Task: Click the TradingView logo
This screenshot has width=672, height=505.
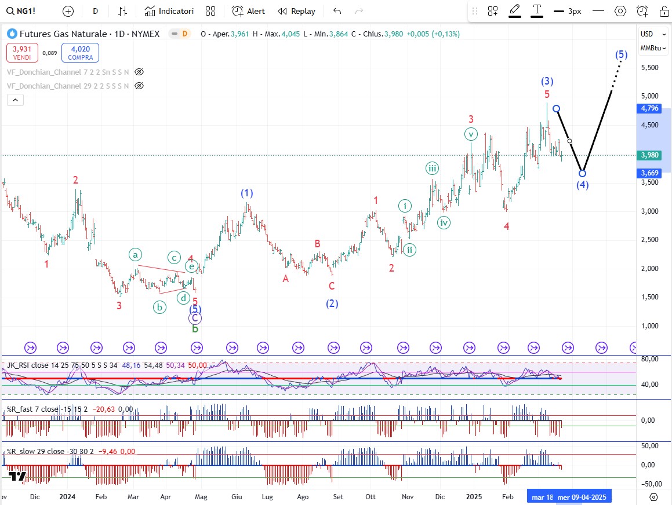Action: click(17, 476)
